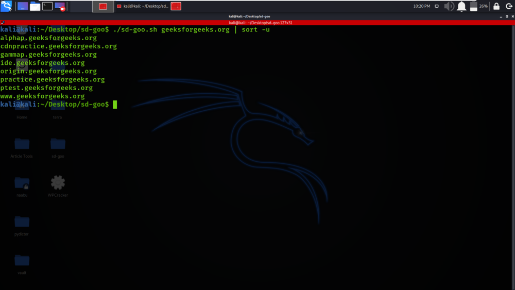Lock the screen with padlock icon
Screen dimensions: 515x290
click(496, 6)
